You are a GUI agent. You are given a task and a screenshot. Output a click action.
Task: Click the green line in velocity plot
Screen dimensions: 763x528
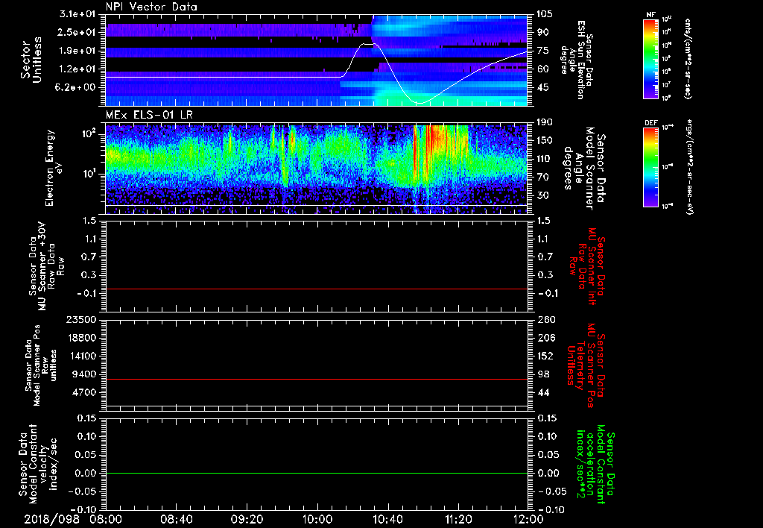point(317,473)
